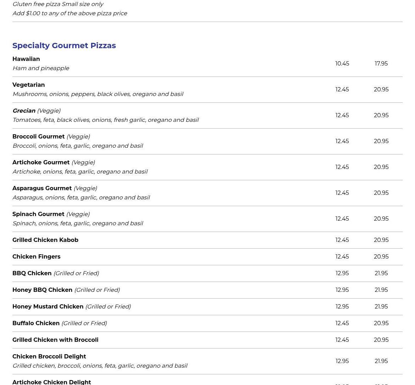Click the Grecian pizza name
Viewport: 415px width, 385px height.
click(24, 111)
